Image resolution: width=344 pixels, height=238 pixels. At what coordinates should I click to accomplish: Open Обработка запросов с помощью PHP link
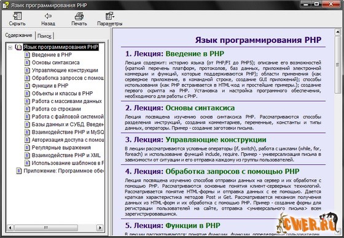tap(232, 171)
